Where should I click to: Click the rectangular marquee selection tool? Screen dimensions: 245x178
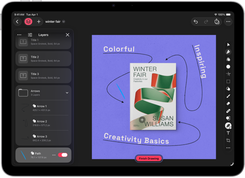tap(228, 81)
